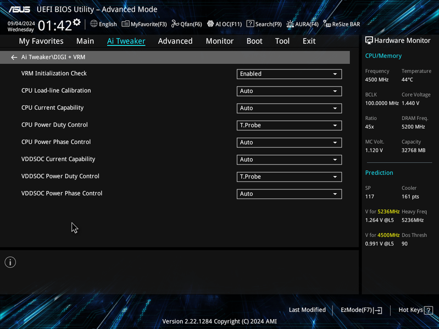Screen dimensions: 439x329
Task: Click the Hardware Monitor screen icon
Action: (369, 40)
